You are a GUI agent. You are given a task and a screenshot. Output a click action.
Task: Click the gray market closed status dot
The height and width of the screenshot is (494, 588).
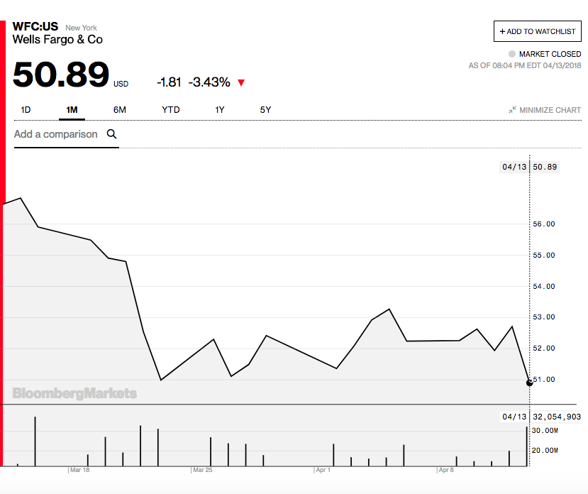(x=512, y=54)
